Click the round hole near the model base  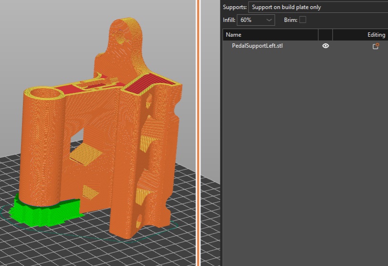(x=139, y=219)
